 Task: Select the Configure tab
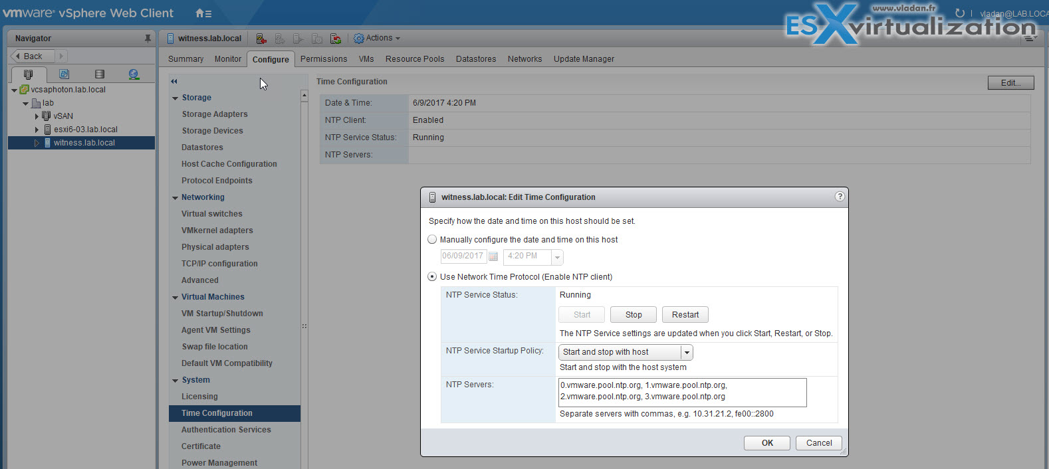tap(271, 59)
